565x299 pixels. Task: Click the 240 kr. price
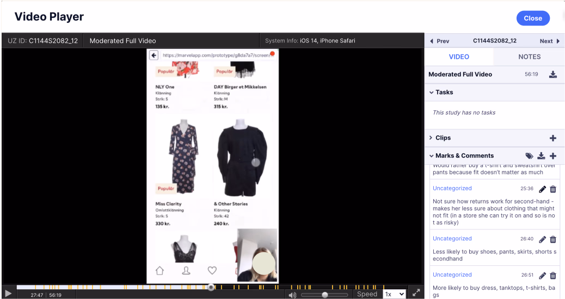(221, 223)
